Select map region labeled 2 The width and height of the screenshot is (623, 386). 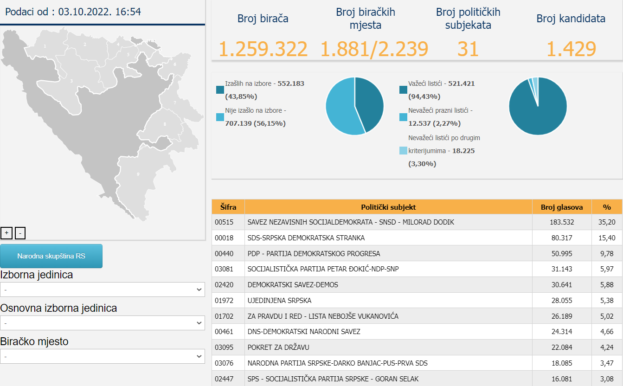tap(85, 45)
